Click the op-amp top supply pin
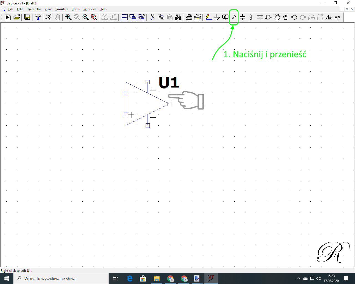Viewport: 355px width, 284px height. click(148, 82)
